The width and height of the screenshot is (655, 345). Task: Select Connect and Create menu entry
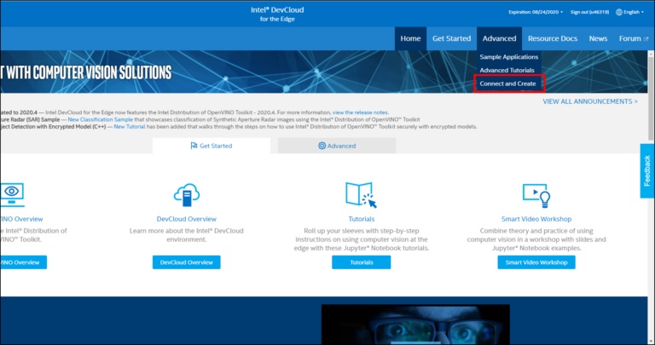click(x=507, y=83)
